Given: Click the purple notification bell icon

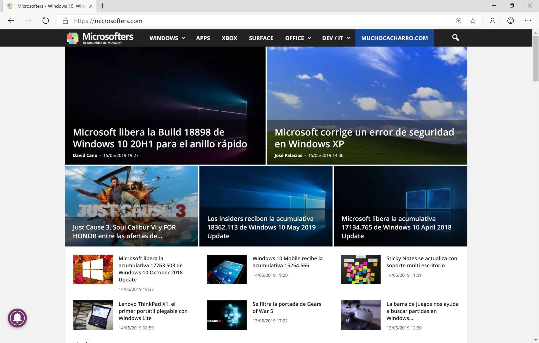Looking at the screenshot, I should tap(17, 318).
